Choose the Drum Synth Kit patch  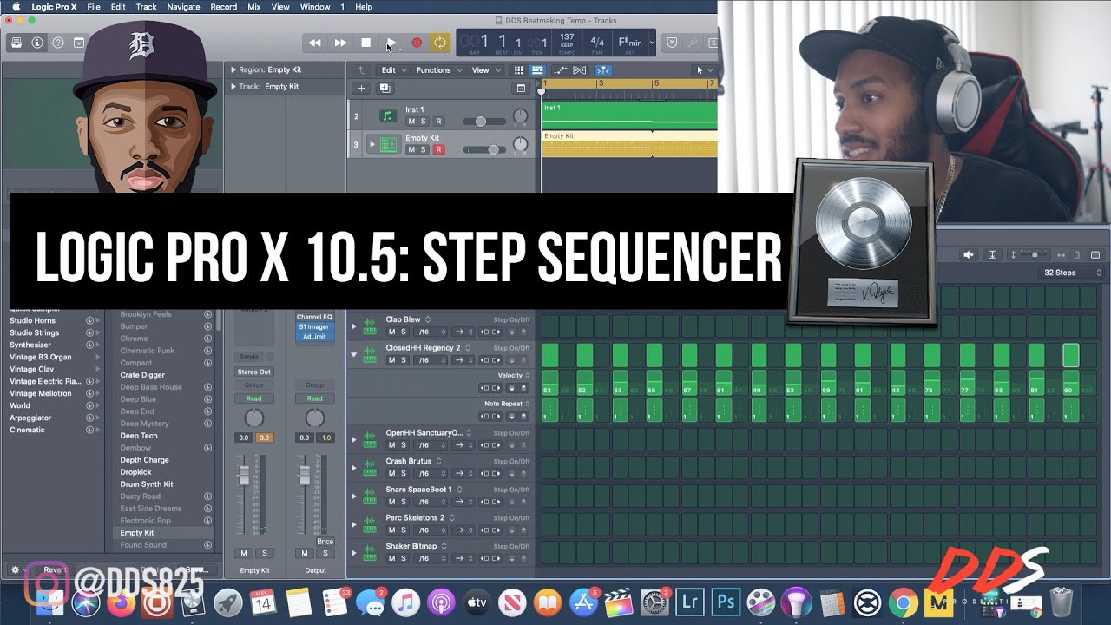click(x=147, y=484)
